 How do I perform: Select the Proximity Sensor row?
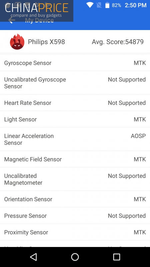75,232
